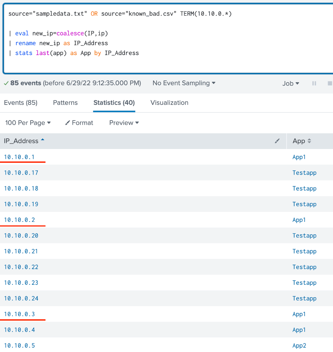Open the Patterns tab

pos(65,103)
